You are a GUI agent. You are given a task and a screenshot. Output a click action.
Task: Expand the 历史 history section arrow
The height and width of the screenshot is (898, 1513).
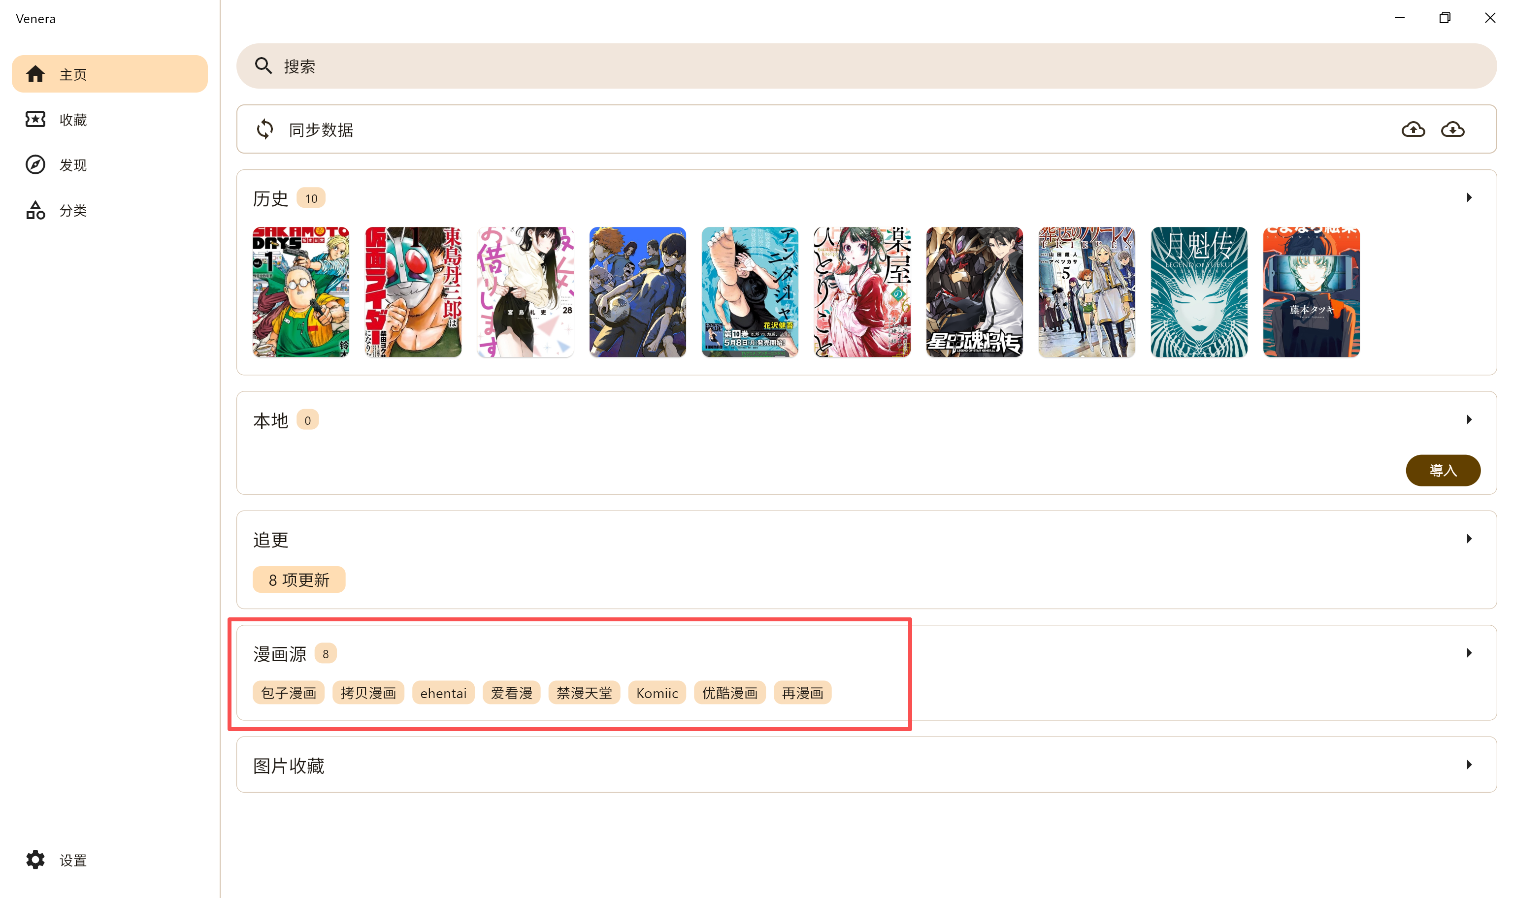click(x=1470, y=198)
